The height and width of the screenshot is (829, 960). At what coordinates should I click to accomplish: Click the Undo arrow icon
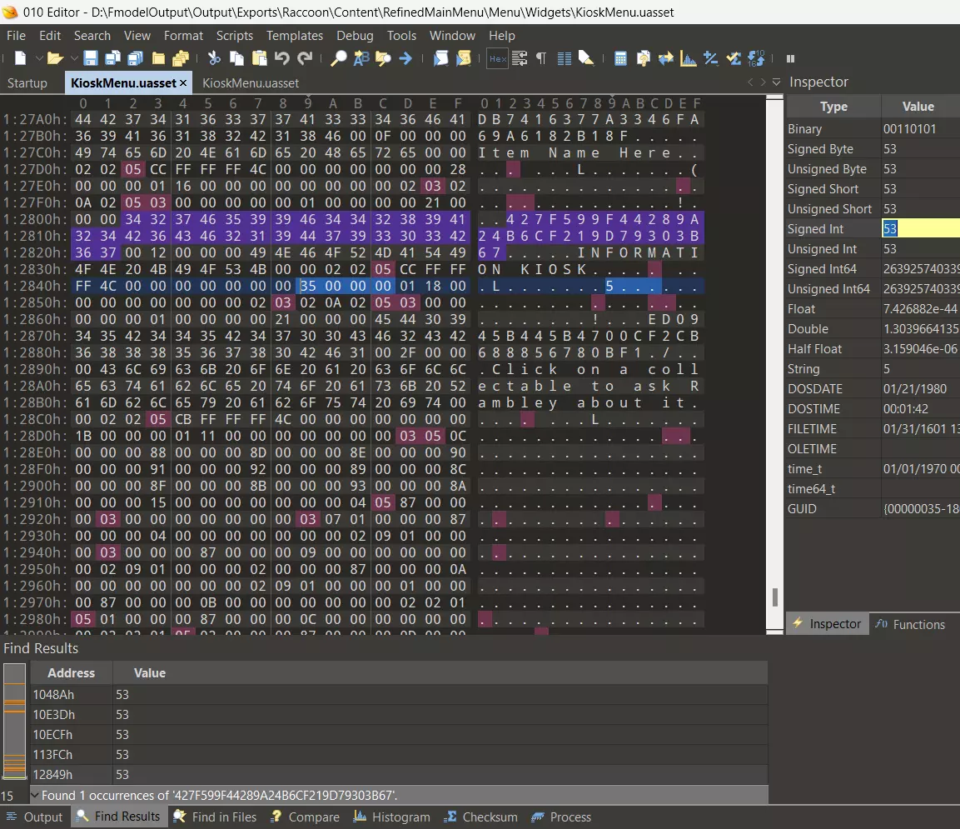(282, 58)
